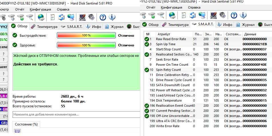Select the Power On Time Count row

(208, 65)
